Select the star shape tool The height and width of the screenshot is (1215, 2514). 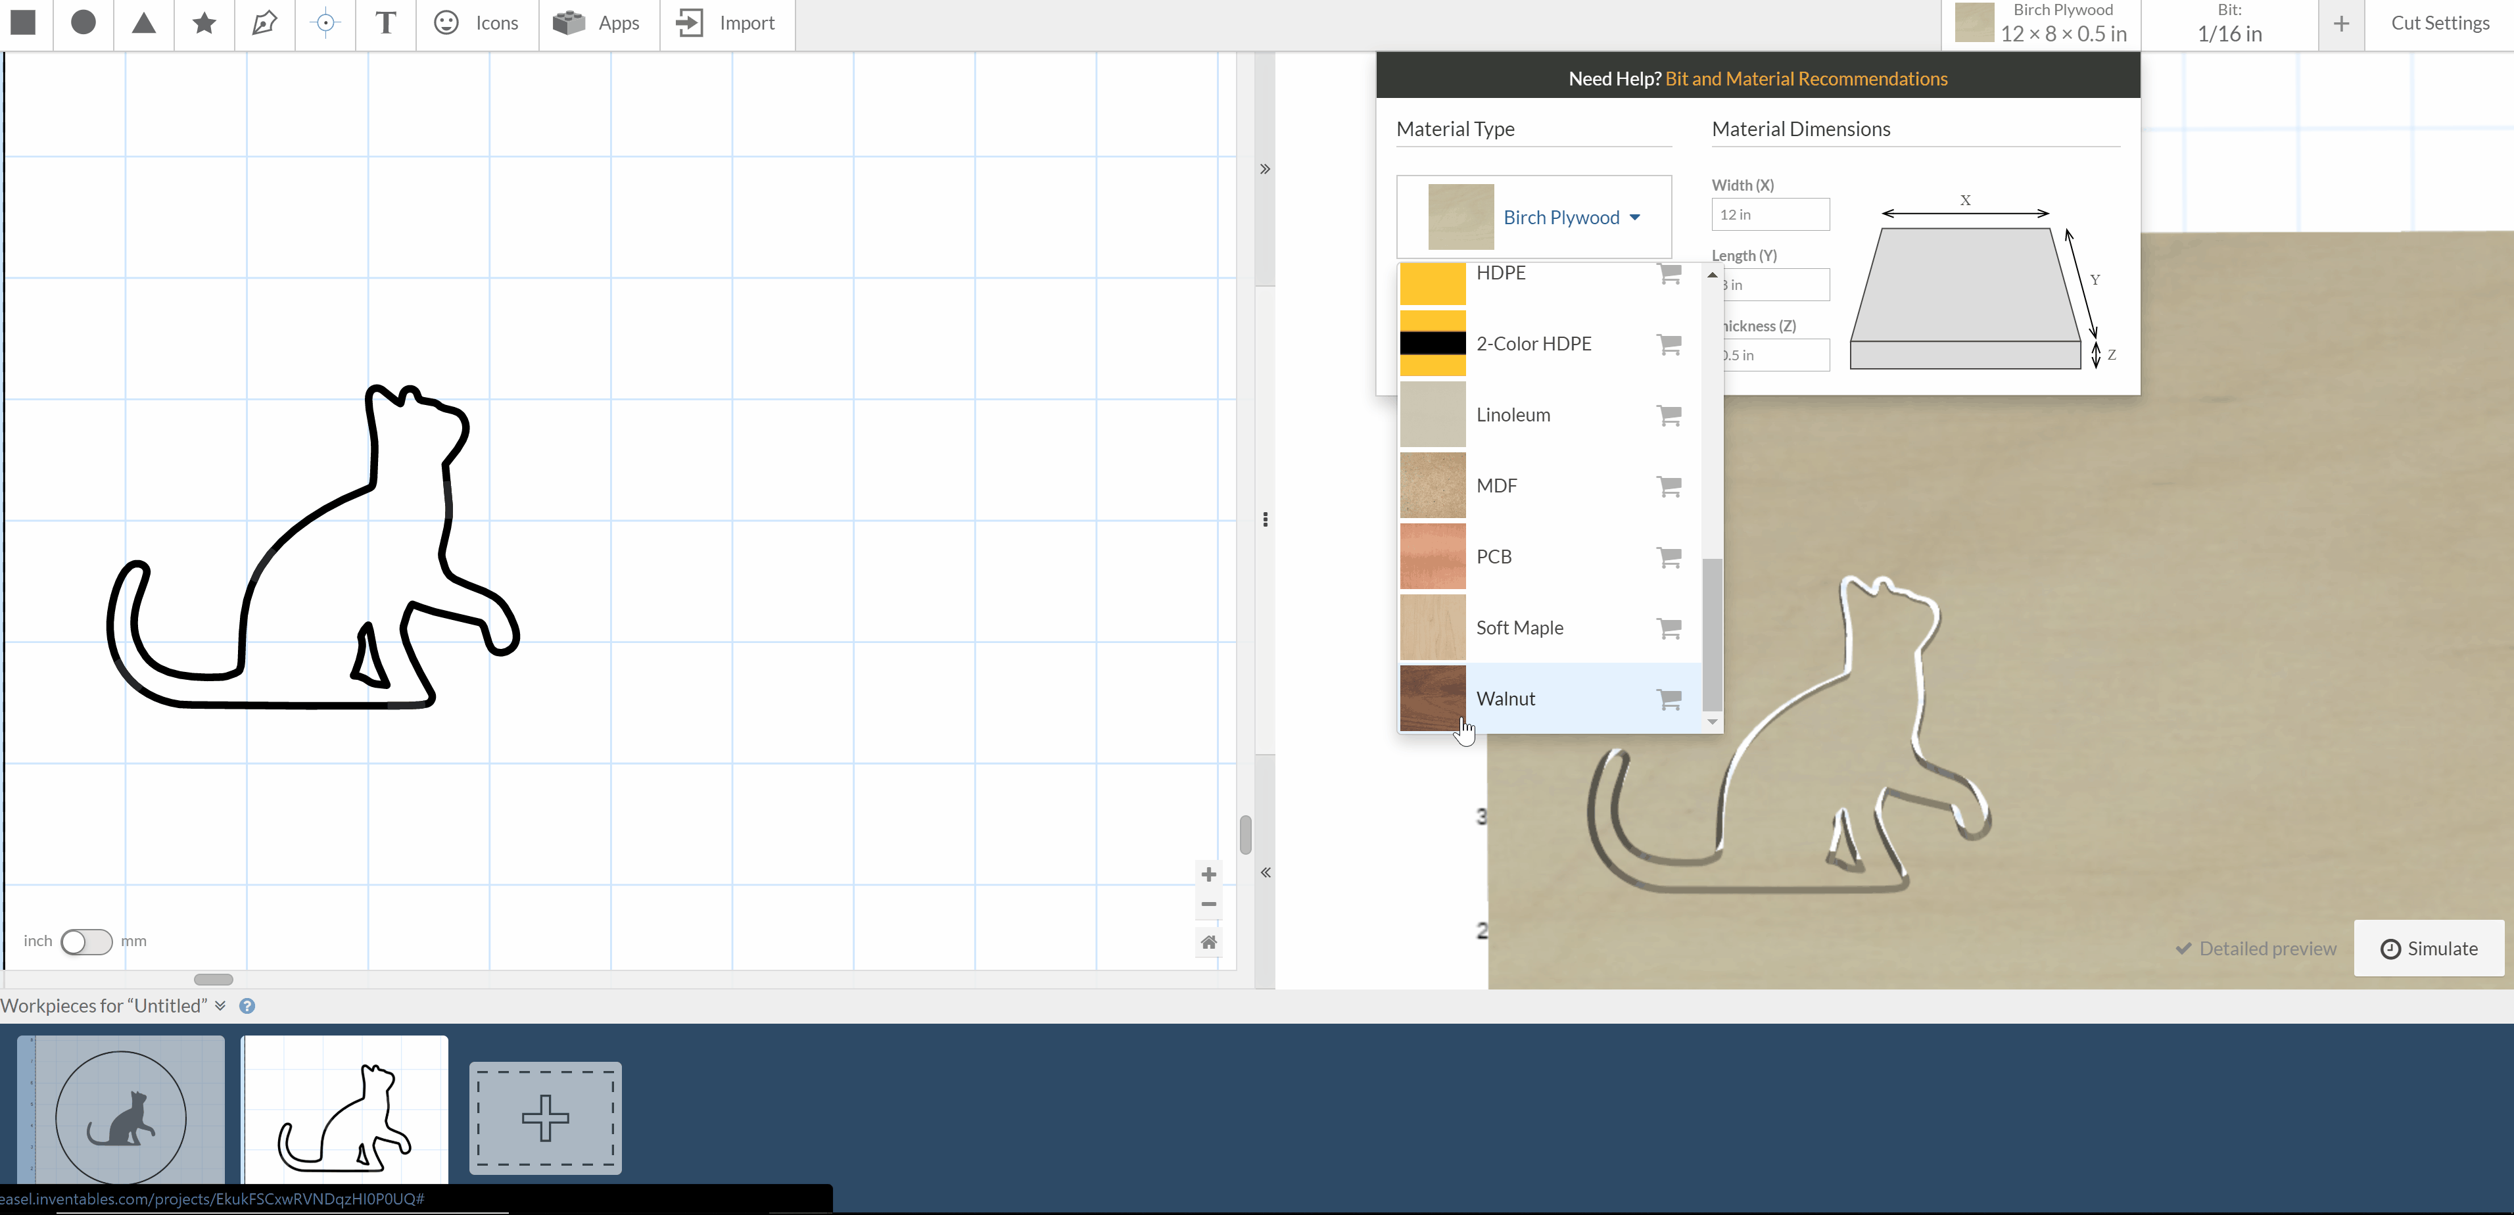click(204, 22)
